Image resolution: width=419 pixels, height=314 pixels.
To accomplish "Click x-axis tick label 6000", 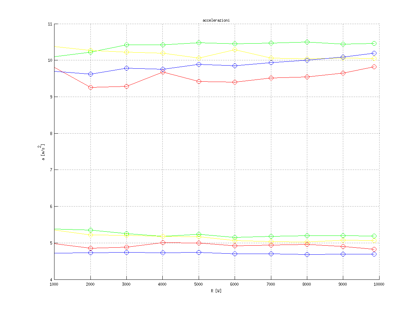I will (x=235, y=284).
